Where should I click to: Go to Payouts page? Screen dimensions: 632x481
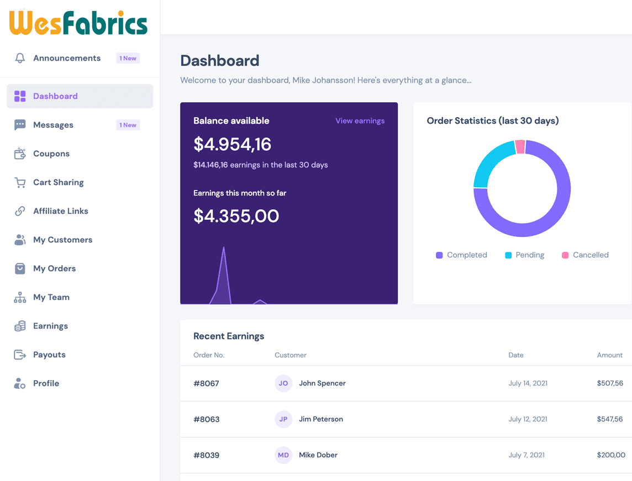80,355
